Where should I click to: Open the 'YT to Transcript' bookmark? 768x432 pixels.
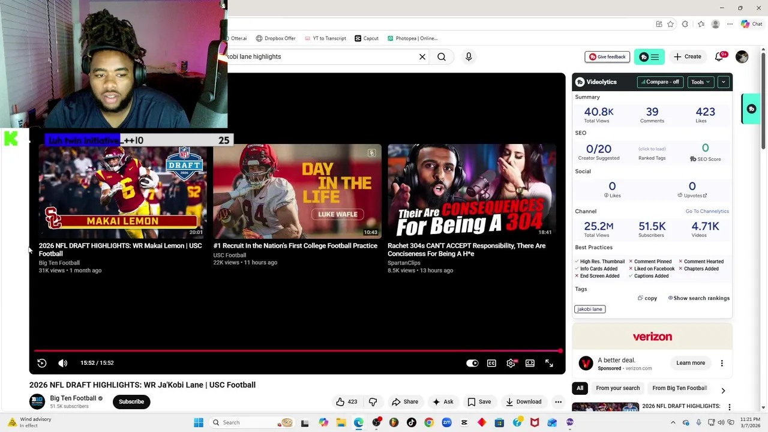325,38
